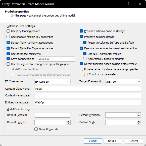
Task: Go back with the < Back button
Action: pyautogui.click(x=93, y=141)
